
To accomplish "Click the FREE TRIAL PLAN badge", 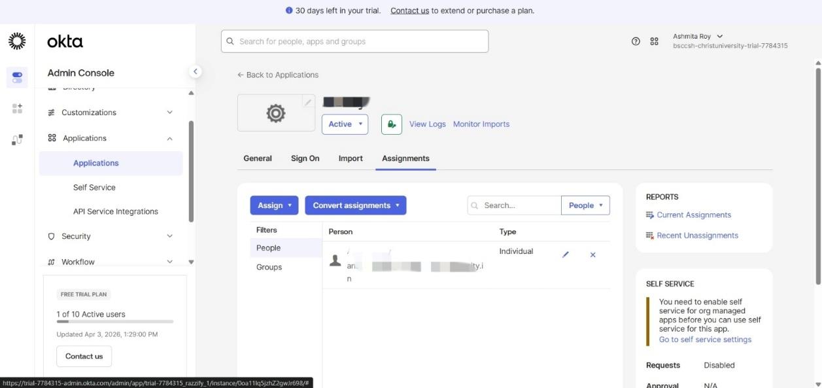I will [84, 294].
